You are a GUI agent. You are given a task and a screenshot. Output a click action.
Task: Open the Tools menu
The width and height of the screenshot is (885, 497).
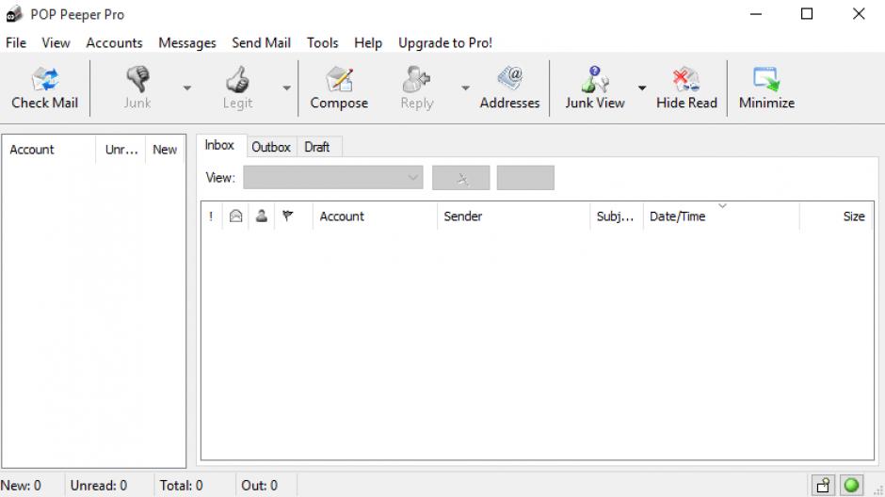tap(322, 43)
